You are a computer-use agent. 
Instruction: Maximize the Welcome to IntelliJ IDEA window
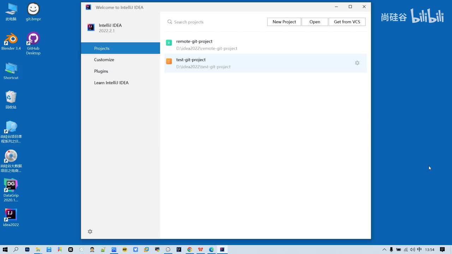tap(350, 7)
